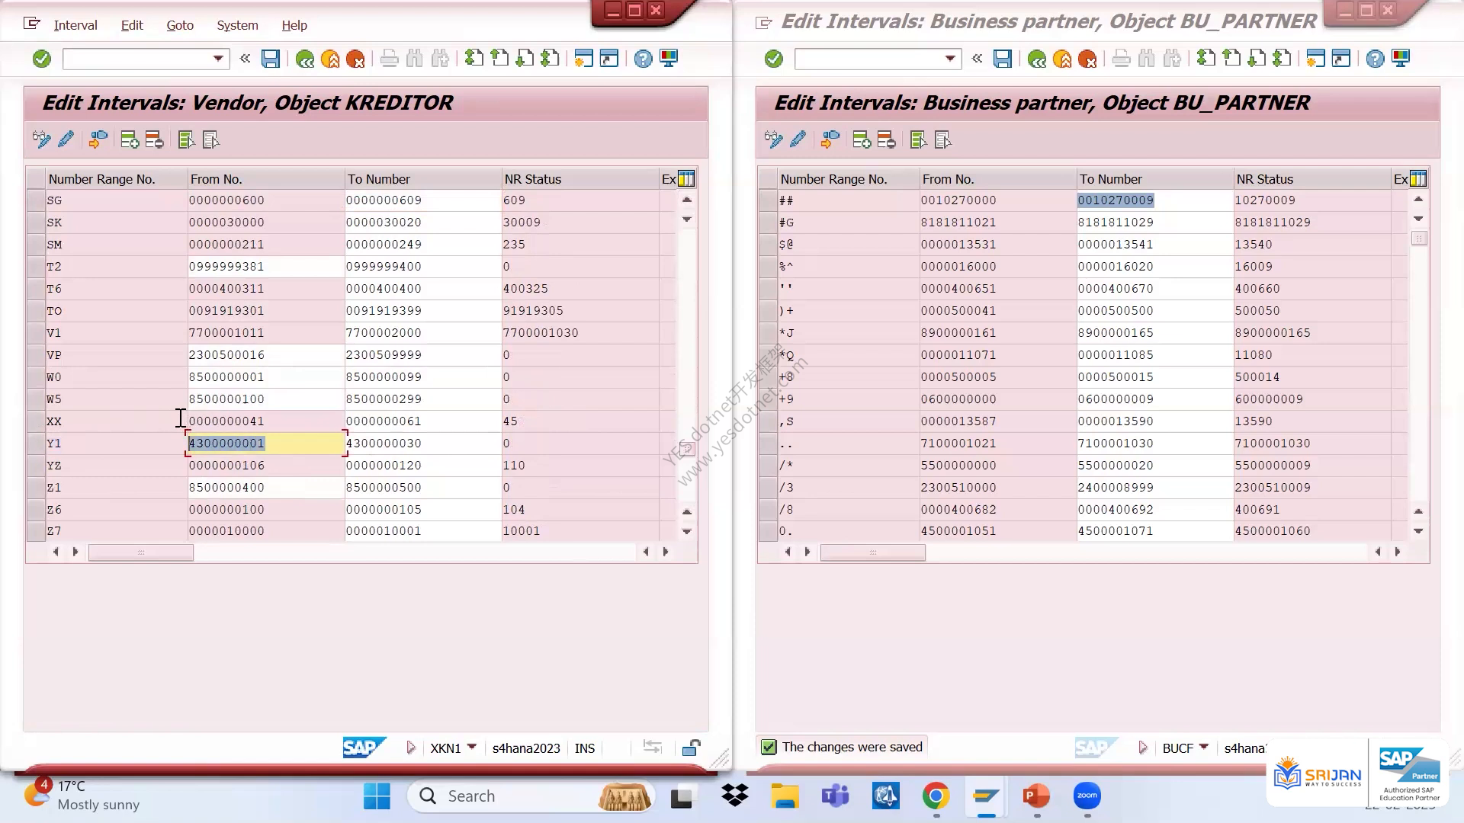Image resolution: width=1464 pixels, height=823 pixels.
Task: Toggle lock icon in Vendor status bar
Action: pos(692,748)
